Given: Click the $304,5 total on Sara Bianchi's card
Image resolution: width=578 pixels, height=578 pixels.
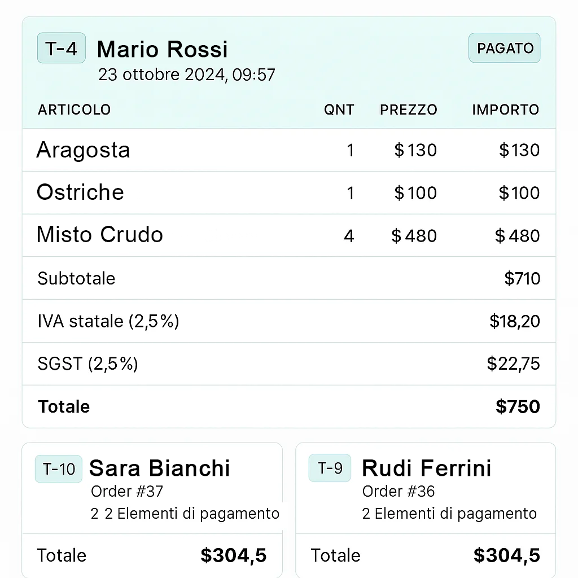Looking at the screenshot, I should pyautogui.click(x=234, y=555).
